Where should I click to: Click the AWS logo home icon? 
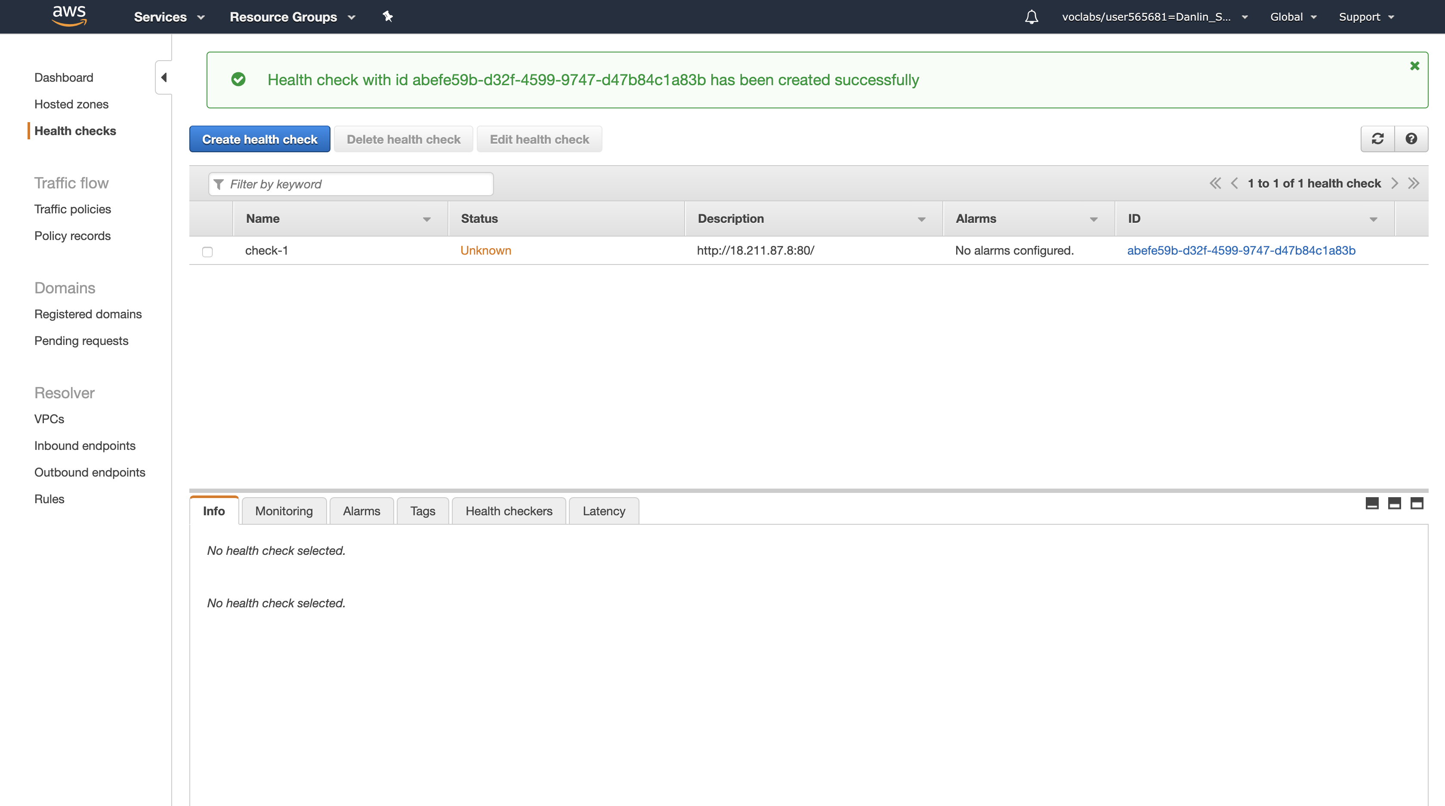[x=69, y=15]
